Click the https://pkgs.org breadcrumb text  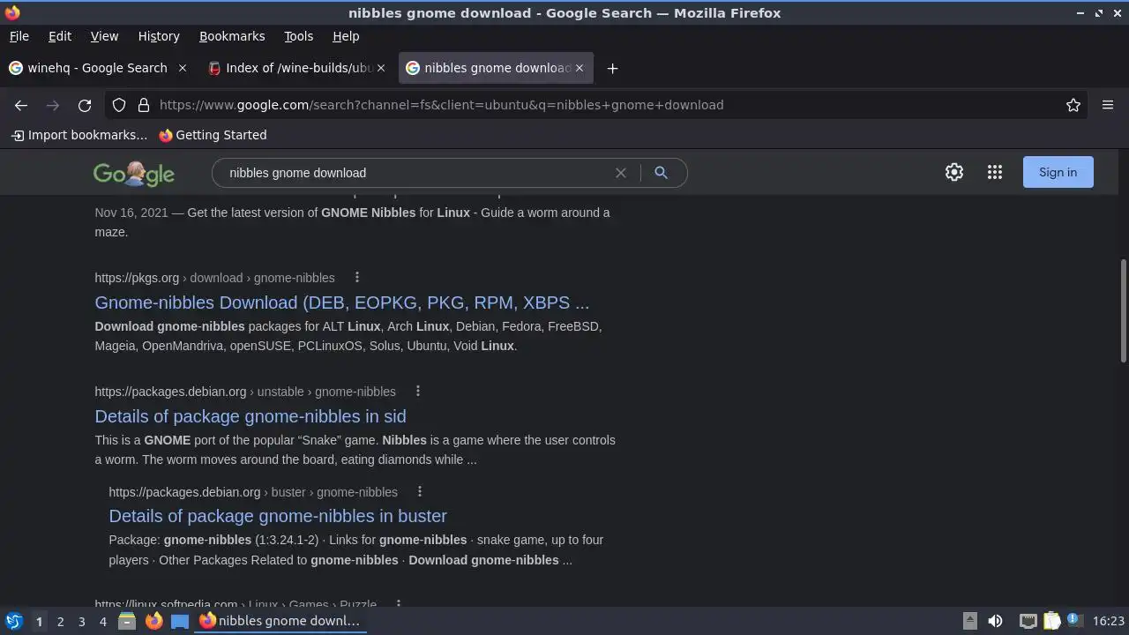click(x=137, y=278)
